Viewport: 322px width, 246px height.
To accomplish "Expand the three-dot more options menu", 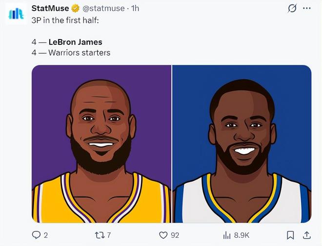I will tap(307, 8).
